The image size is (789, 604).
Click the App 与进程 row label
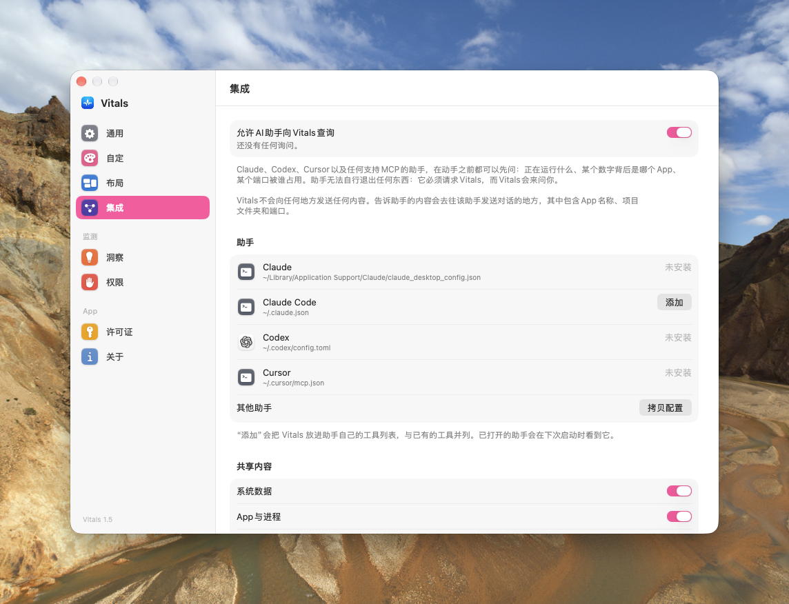tap(259, 517)
